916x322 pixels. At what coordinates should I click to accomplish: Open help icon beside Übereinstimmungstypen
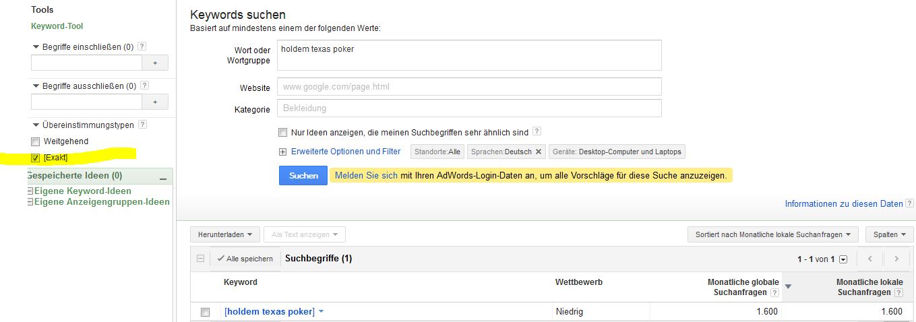click(x=142, y=125)
